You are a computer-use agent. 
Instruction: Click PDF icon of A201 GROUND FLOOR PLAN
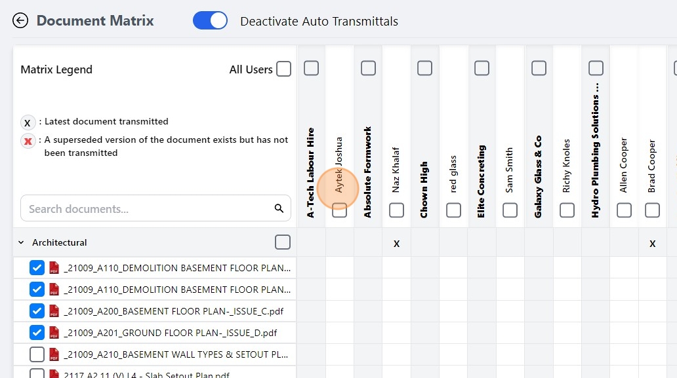point(54,332)
